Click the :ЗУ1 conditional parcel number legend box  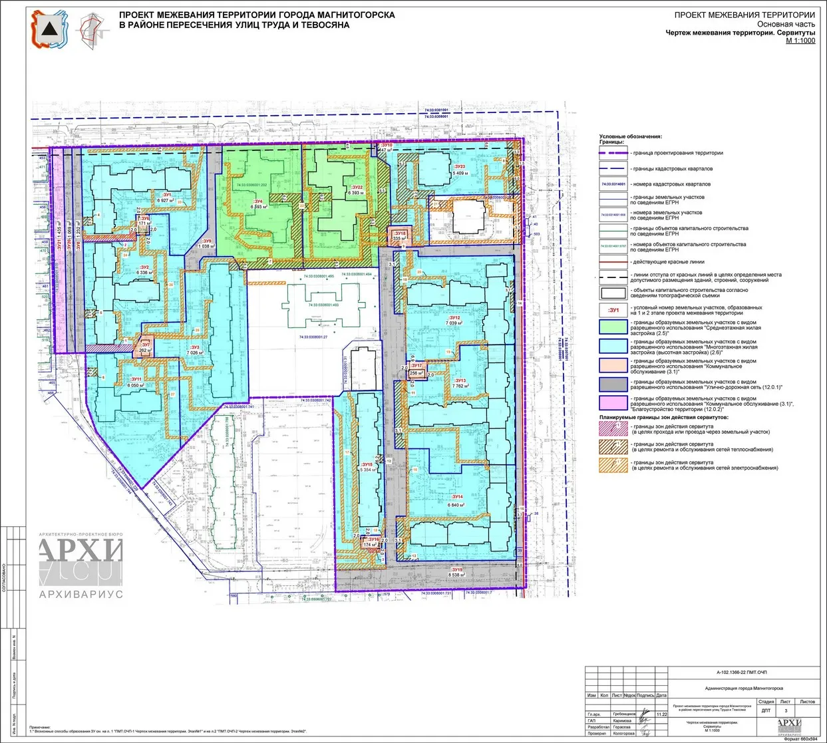613,310
